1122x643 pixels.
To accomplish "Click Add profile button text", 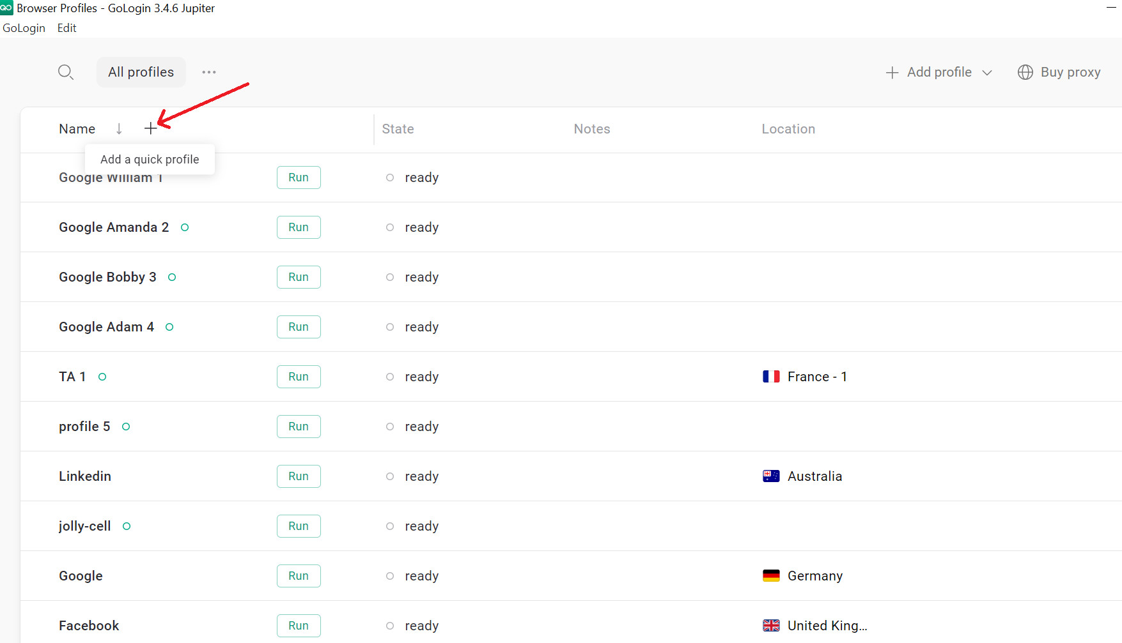I will pos(939,72).
